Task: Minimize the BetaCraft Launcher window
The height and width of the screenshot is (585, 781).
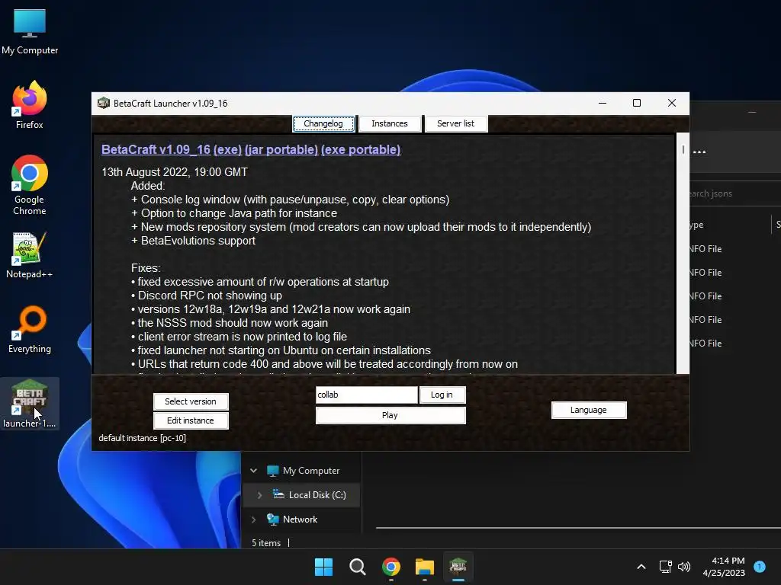Action: [603, 103]
